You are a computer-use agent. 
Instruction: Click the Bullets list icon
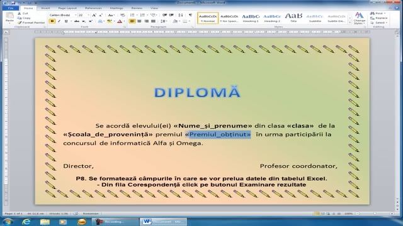[x=133, y=15]
